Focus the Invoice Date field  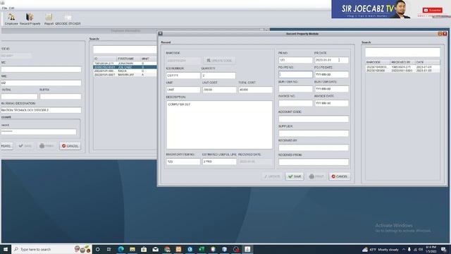(331, 103)
